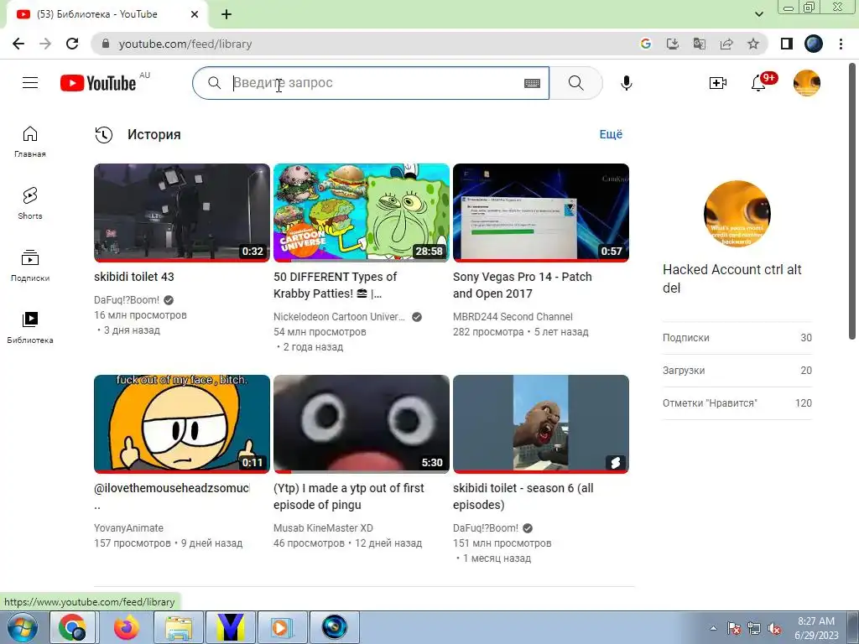Viewport: 859px width, 644px height.
Task: Open account avatar menu in header
Action: coord(806,83)
